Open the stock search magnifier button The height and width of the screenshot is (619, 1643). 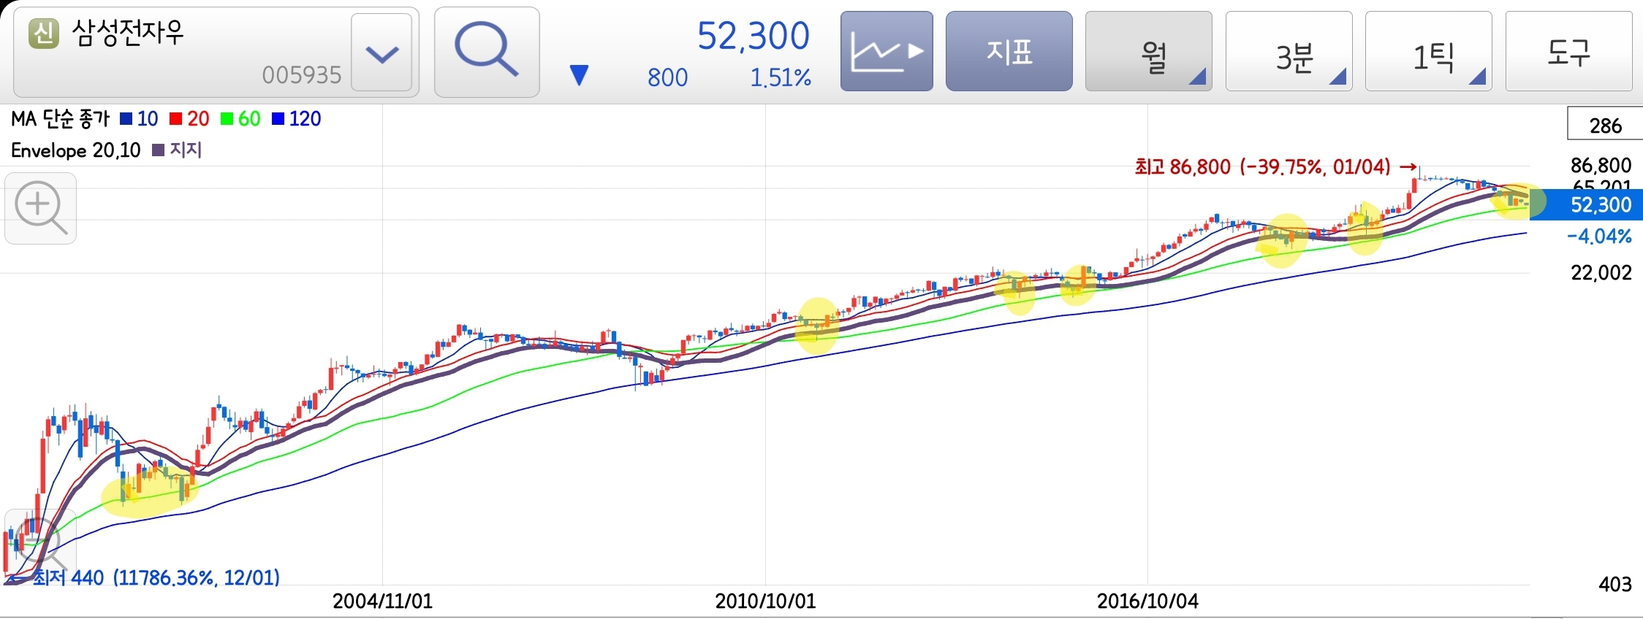[487, 52]
